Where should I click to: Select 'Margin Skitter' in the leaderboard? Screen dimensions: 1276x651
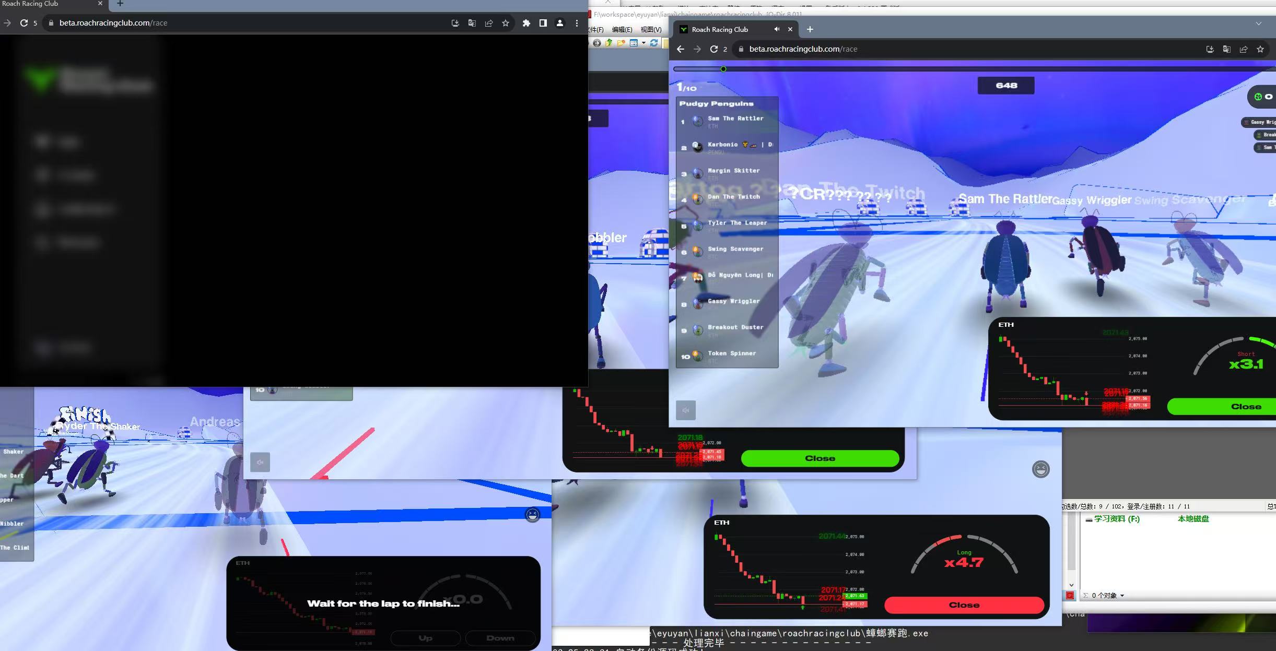pos(727,174)
